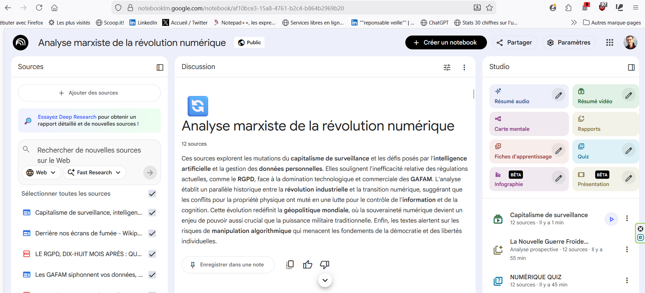Open Services libres en ligne bookmark

pyautogui.click(x=313, y=22)
